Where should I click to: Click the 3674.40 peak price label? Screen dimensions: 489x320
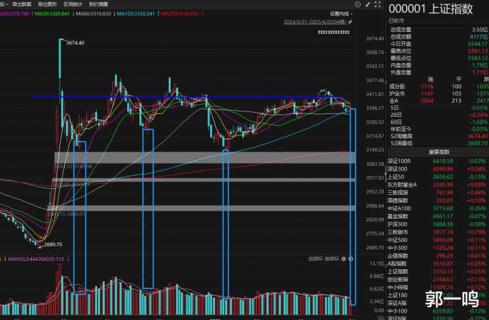[x=75, y=43]
